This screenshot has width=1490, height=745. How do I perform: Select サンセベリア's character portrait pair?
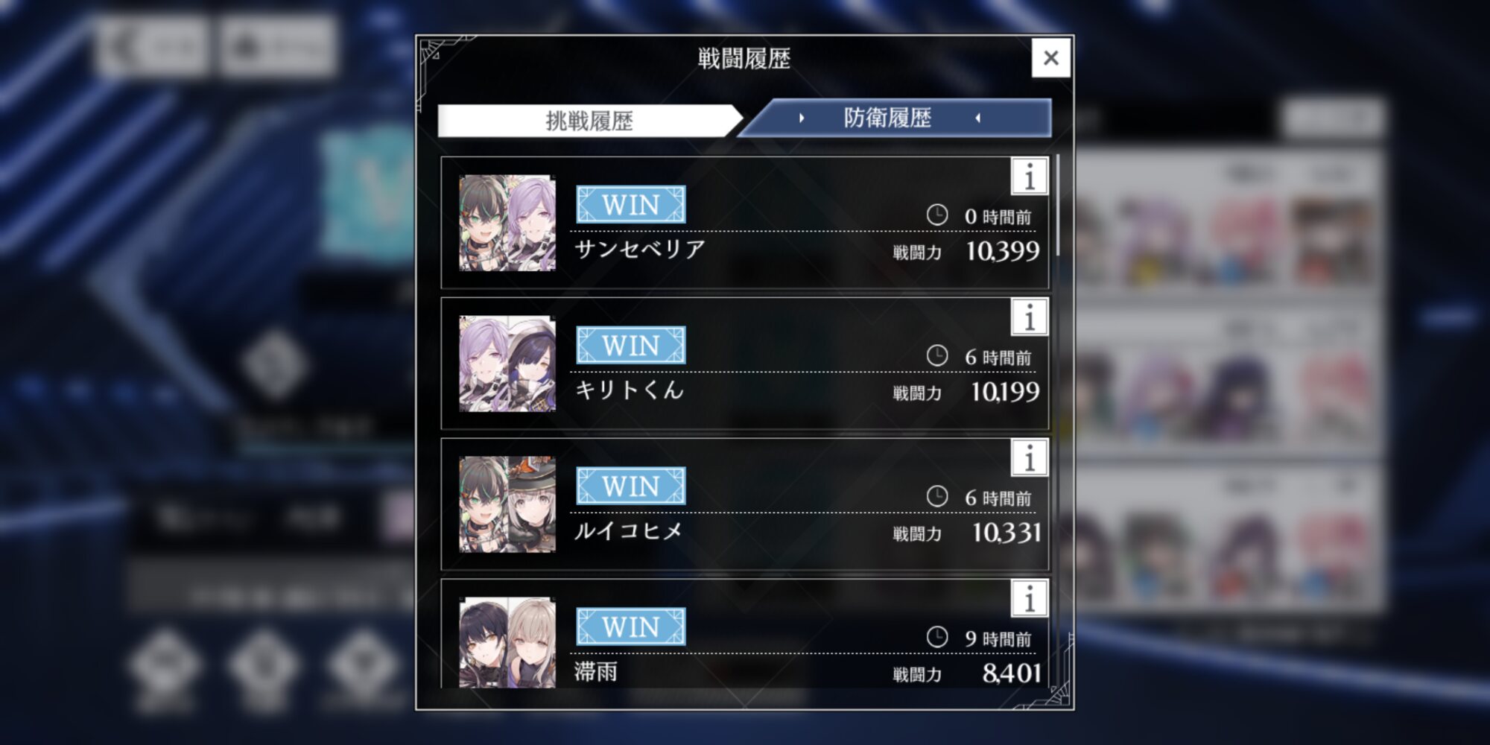pyautogui.click(x=507, y=223)
